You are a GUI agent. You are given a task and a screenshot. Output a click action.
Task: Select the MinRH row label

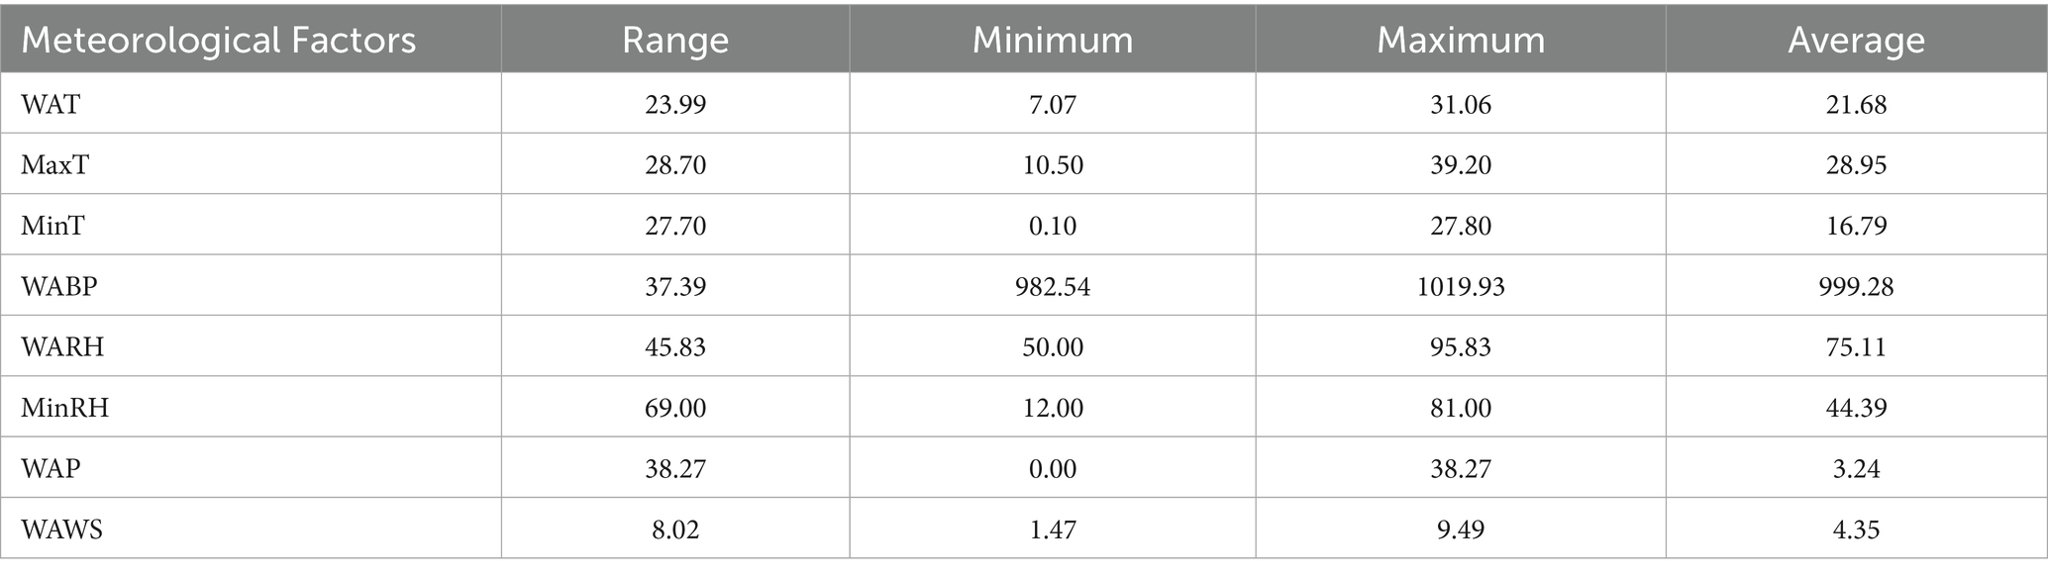(64, 408)
